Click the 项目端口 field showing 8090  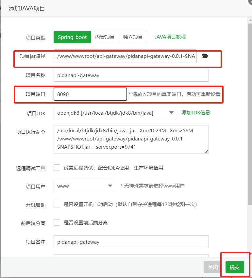pos(90,94)
